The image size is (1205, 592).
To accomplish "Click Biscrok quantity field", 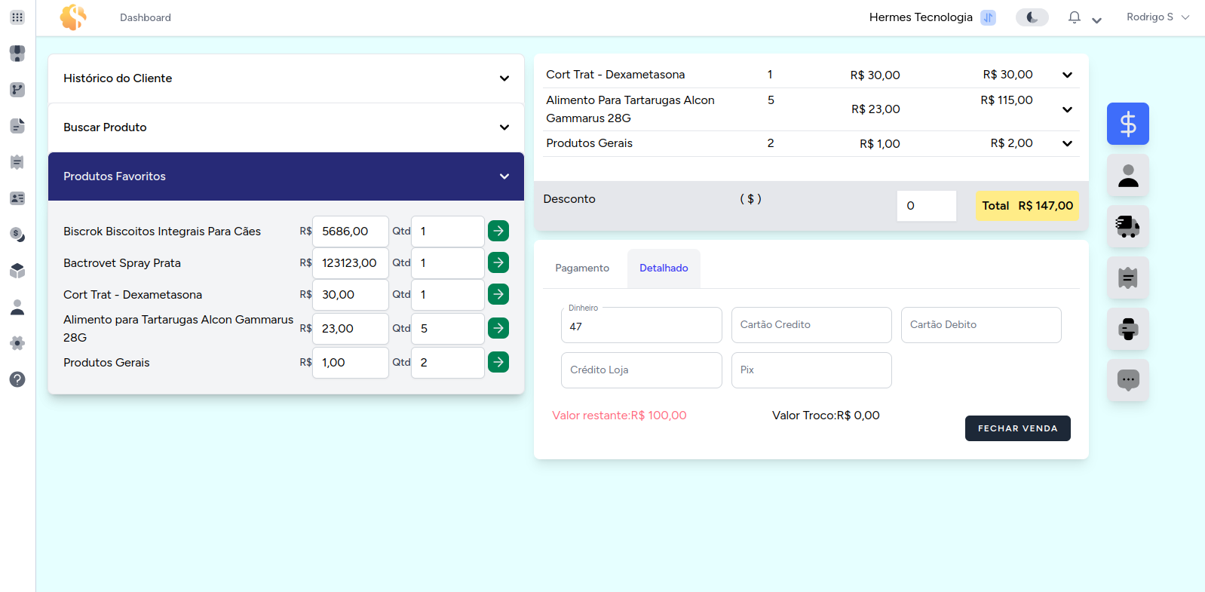I will [x=448, y=232].
